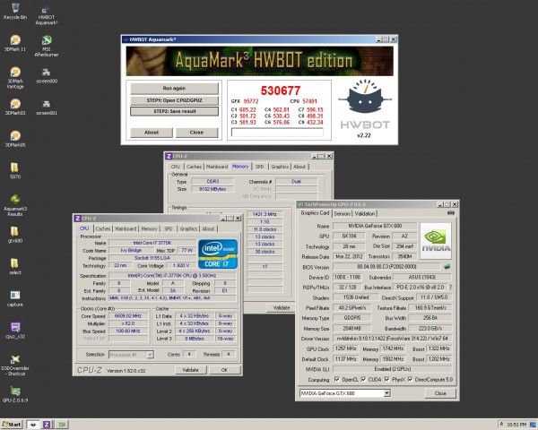The height and width of the screenshot is (430, 538).
Task: Open the Caches tab in front CPU-Z window
Action: coord(103,228)
